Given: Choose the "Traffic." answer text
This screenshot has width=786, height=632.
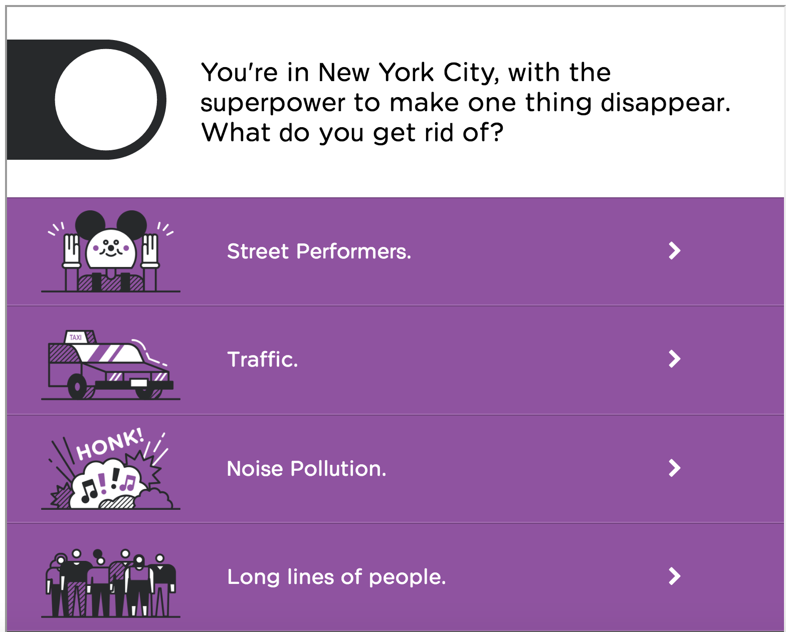Looking at the screenshot, I should tap(263, 360).
